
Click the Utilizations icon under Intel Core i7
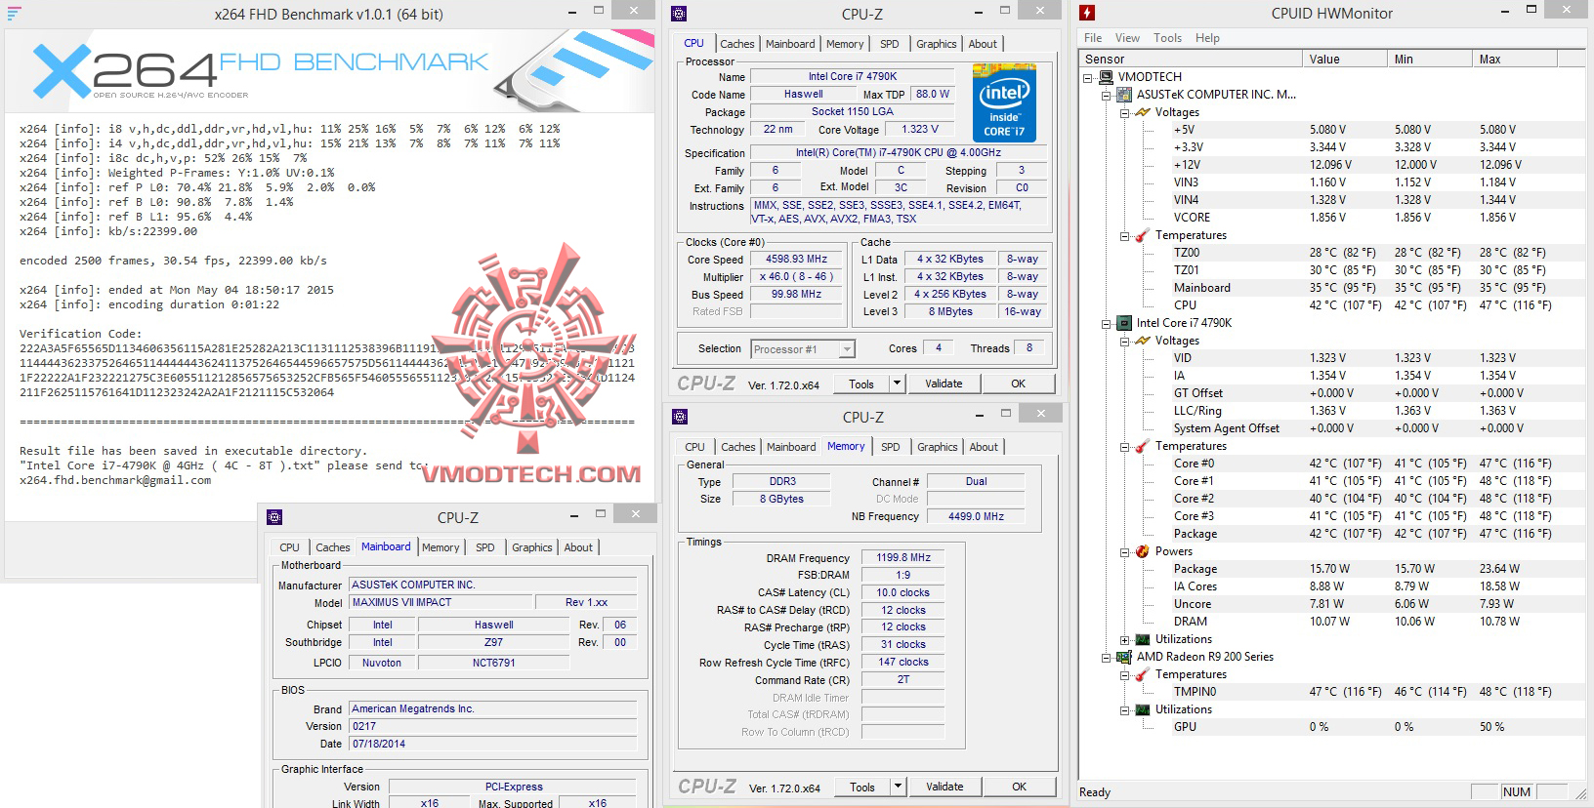(1144, 639)
